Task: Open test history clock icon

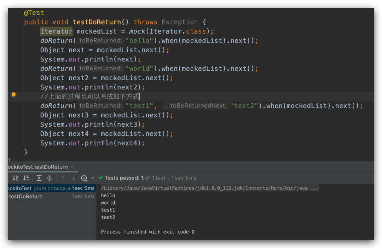Action: [x=84, y=178]
